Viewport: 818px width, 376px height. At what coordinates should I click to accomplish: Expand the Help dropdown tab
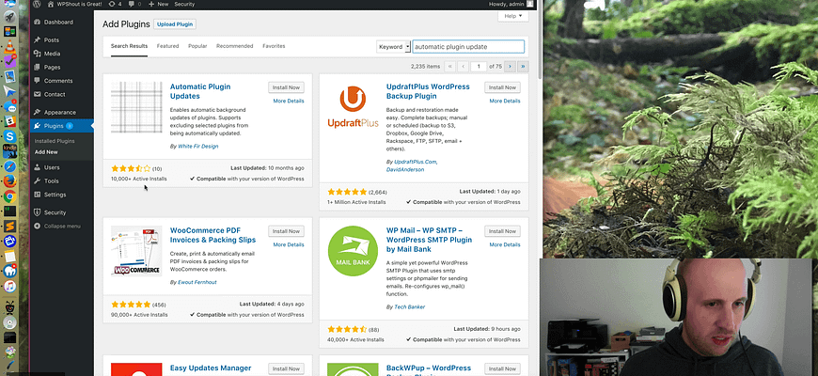click(512, 16)
